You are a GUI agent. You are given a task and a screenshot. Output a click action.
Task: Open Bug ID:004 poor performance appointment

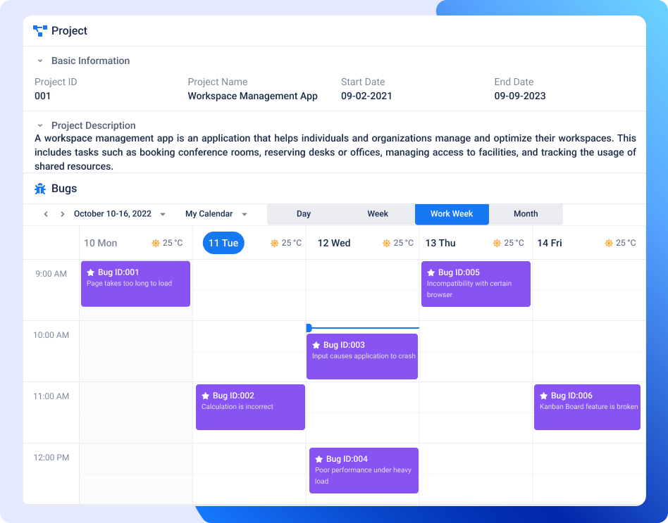(x=364, y=471)
